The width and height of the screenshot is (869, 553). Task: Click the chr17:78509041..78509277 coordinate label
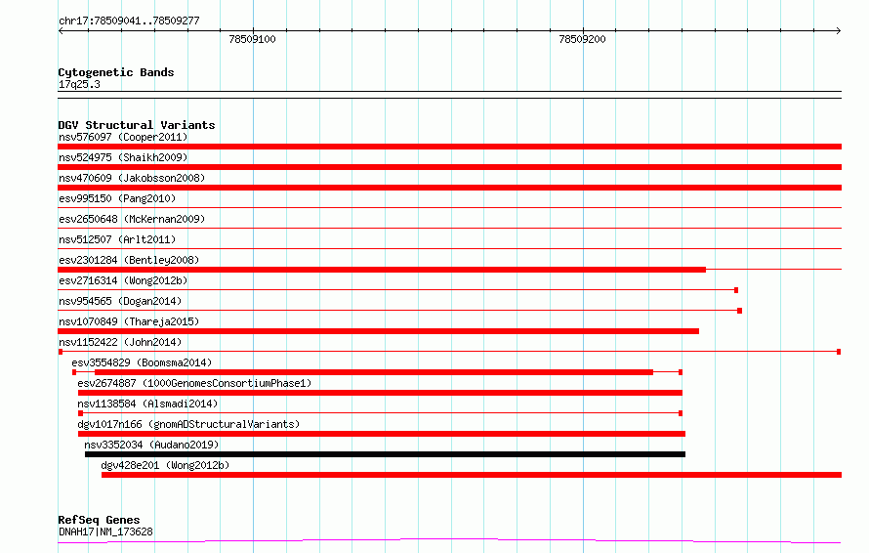pyautogui.click(x=129, y=21)
